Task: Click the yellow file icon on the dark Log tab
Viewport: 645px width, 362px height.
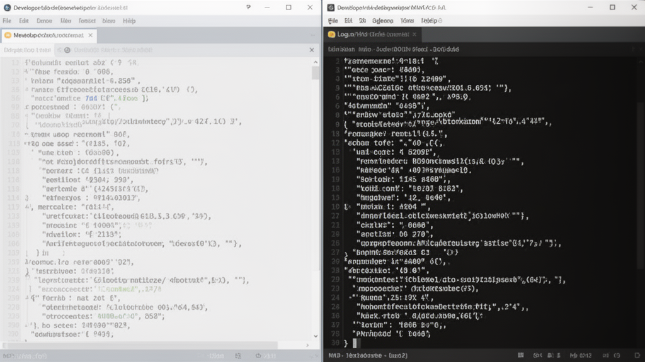Action: (x=331, y=35)
